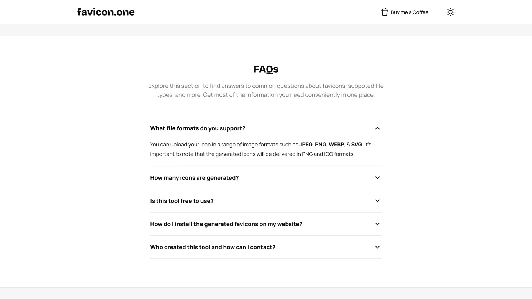The width and height of the screenshot is (532, 299).
Task: Click the "How do I install the generated favicons" text
Action: (x=226, y=224)
